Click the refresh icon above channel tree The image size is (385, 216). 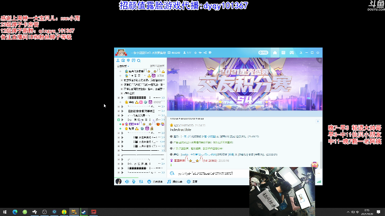pos(123,60)
